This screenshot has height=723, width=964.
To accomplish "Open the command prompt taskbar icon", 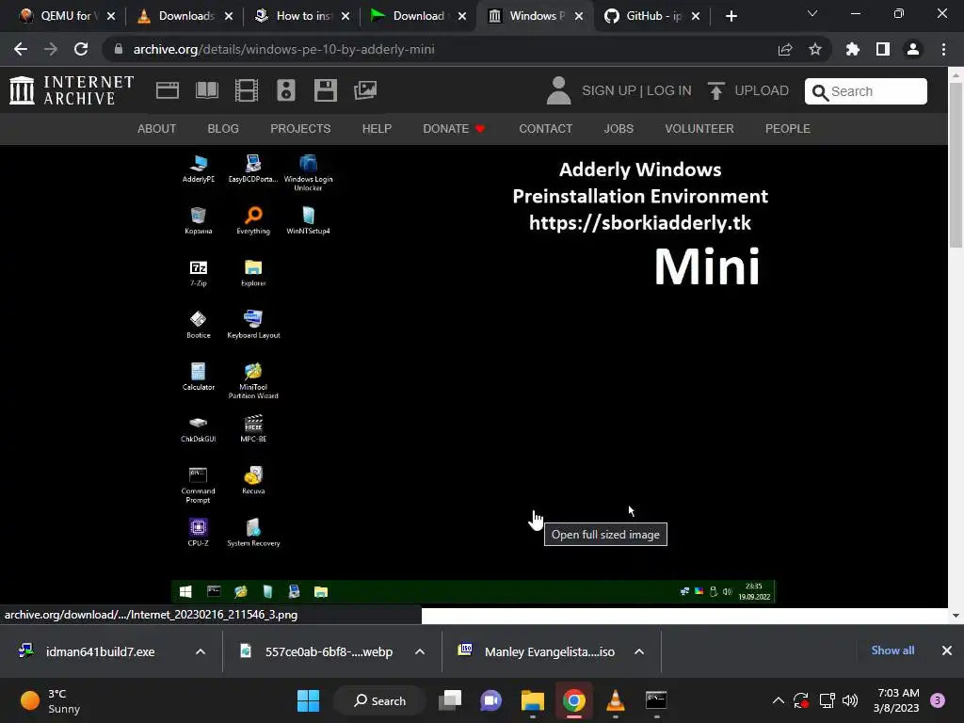I will tap(656, 700).
